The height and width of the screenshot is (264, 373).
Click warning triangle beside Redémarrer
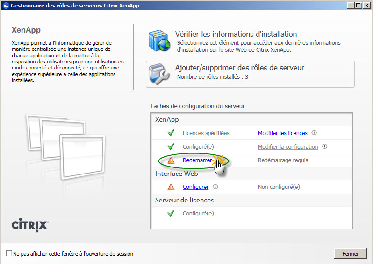tap(171, 160)
